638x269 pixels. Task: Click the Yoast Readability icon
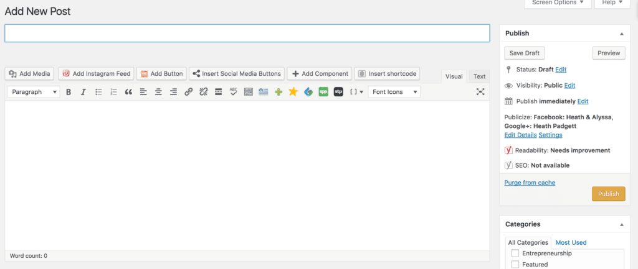point(508,150)
